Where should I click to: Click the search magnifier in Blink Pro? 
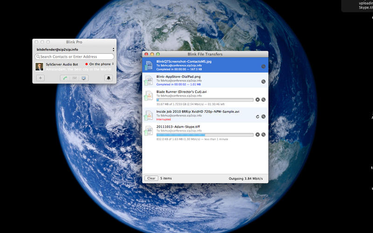coord(38,56)
